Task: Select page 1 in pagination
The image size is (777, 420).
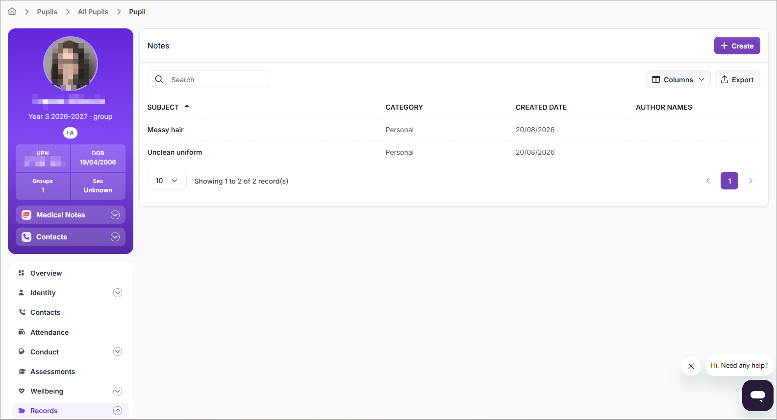Action: pos(729,181)
